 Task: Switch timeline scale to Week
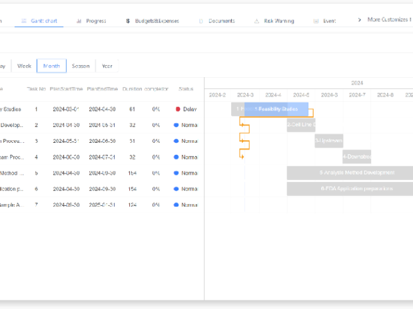[x=25, y=66]
